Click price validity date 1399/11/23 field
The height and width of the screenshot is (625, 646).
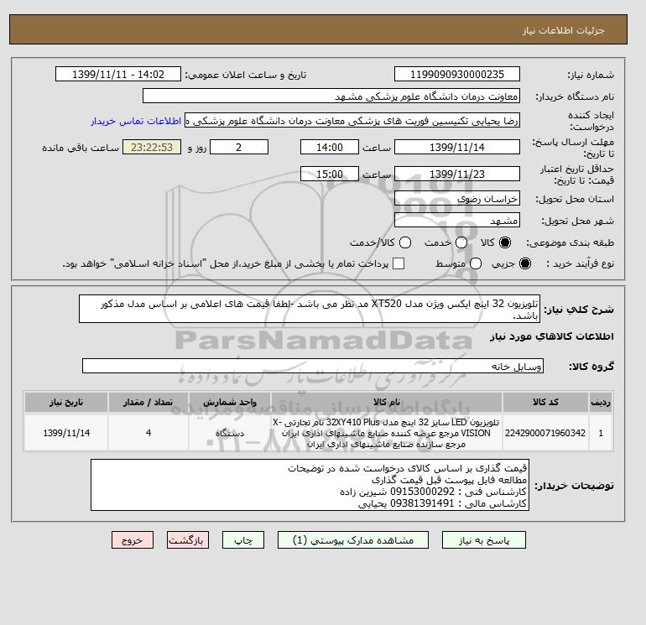tap(457, 174)
